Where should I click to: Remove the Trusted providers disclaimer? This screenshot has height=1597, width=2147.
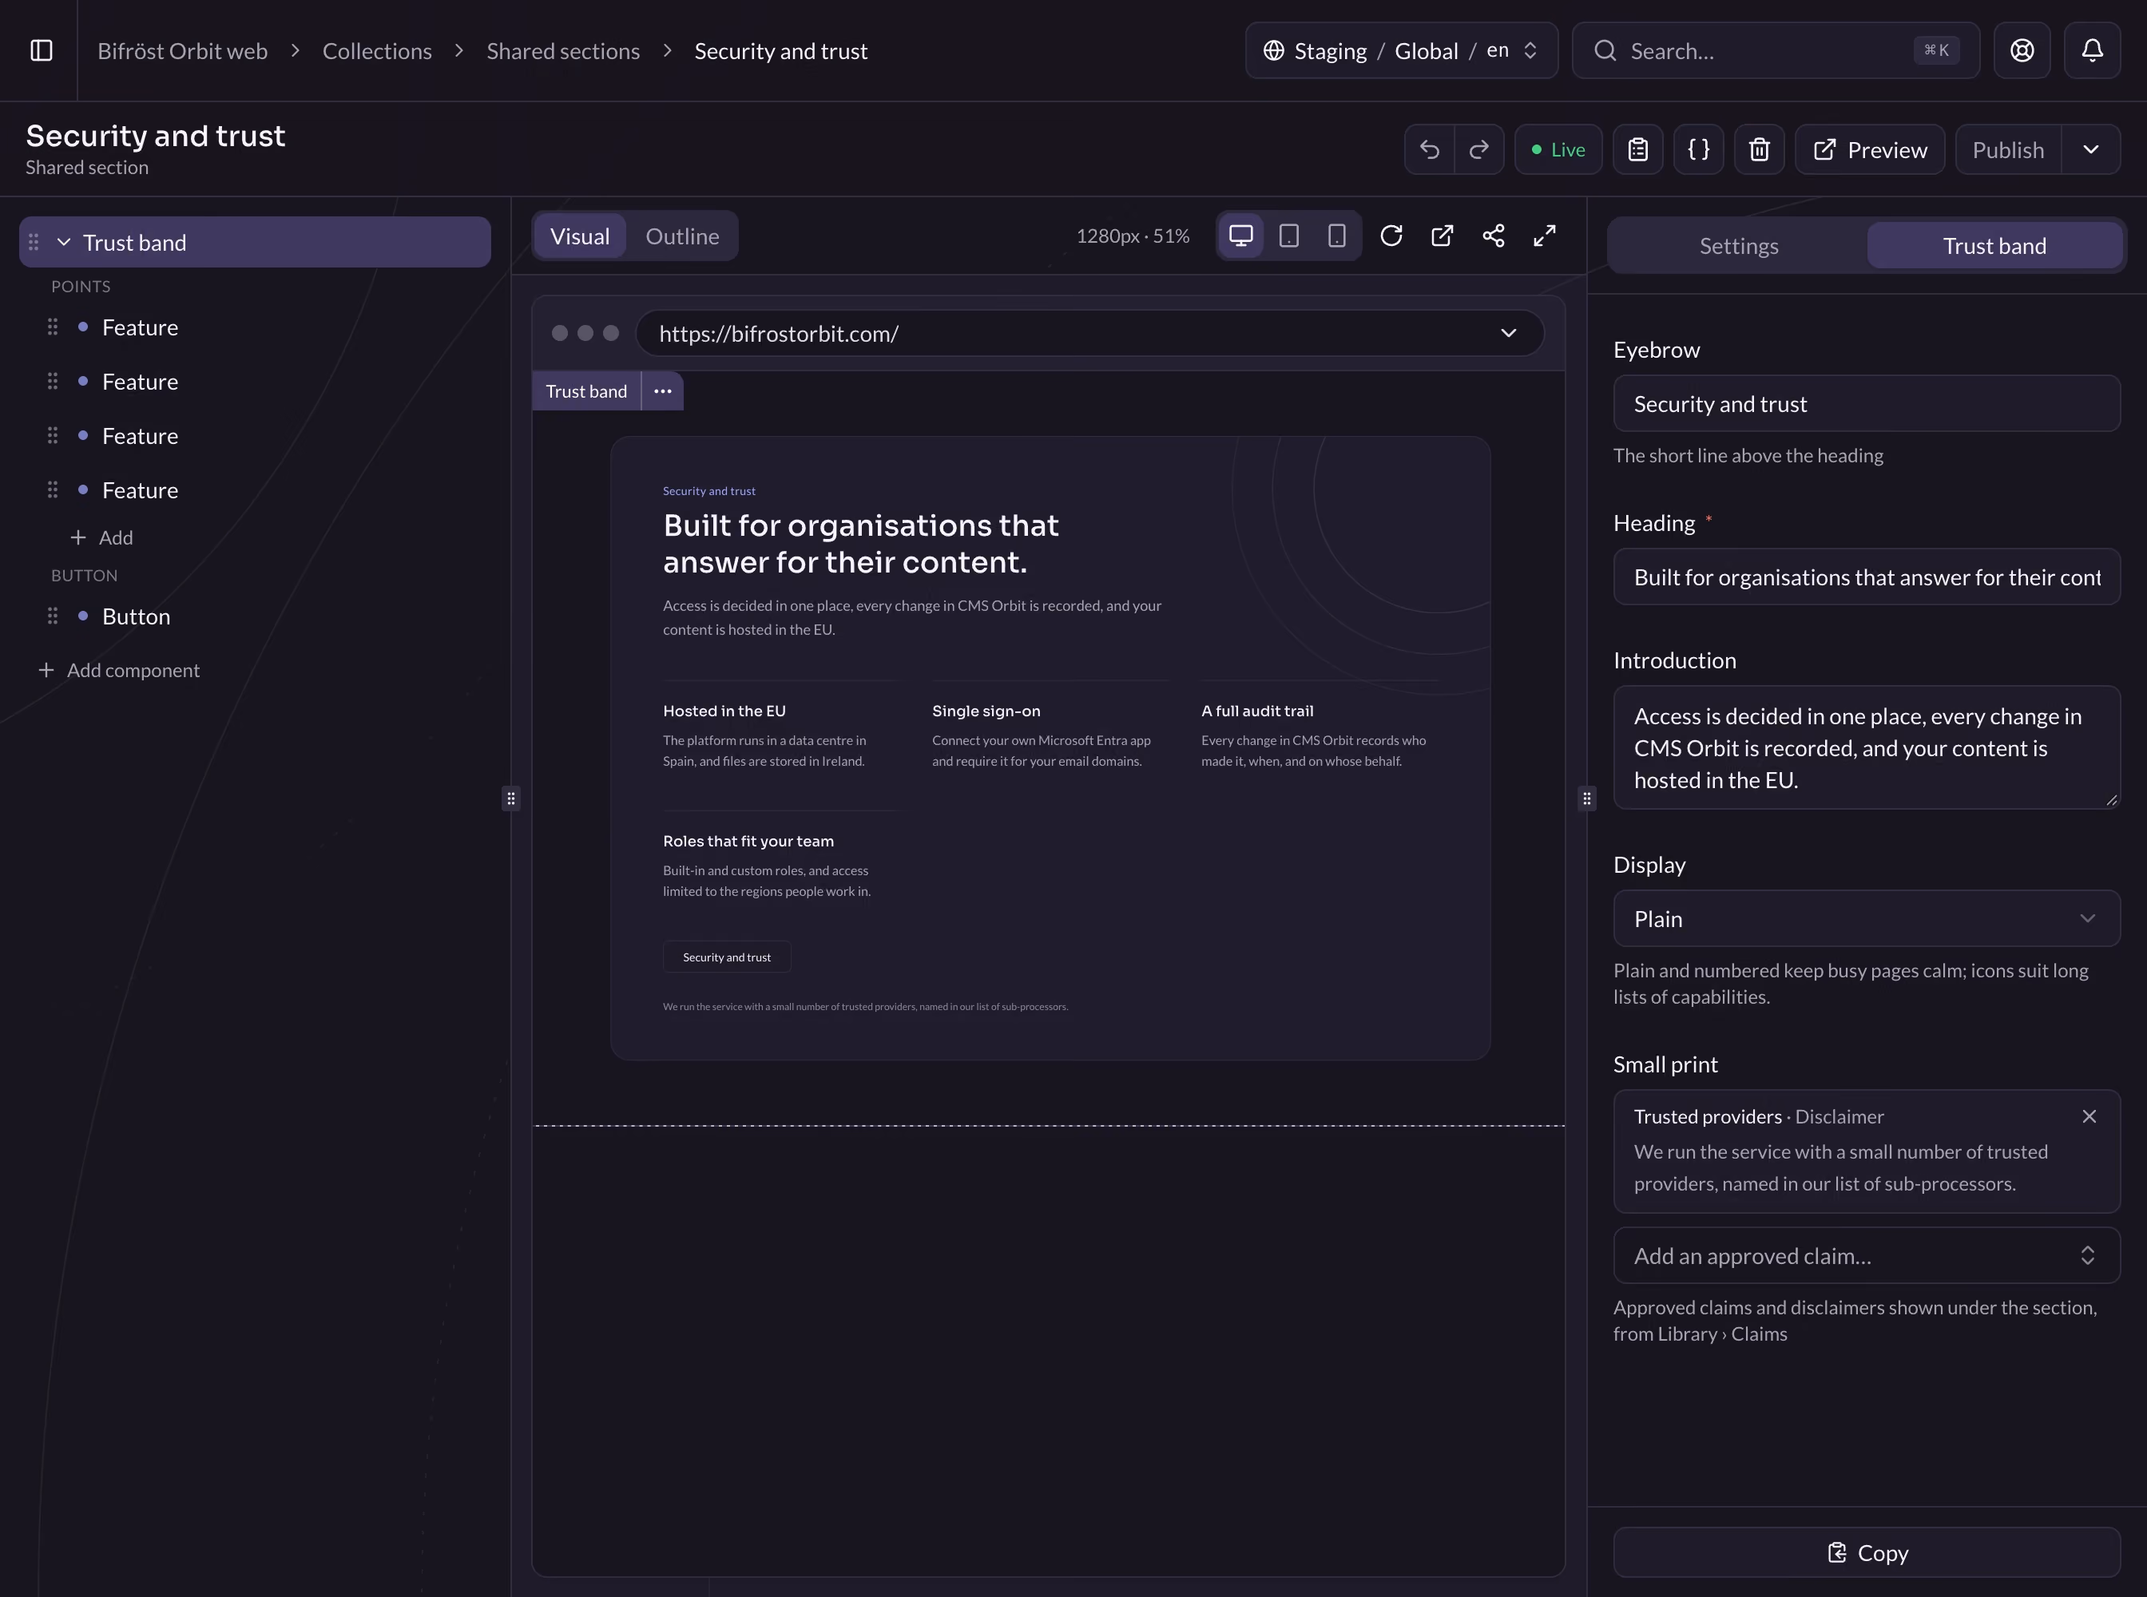coord(2089,1116)
